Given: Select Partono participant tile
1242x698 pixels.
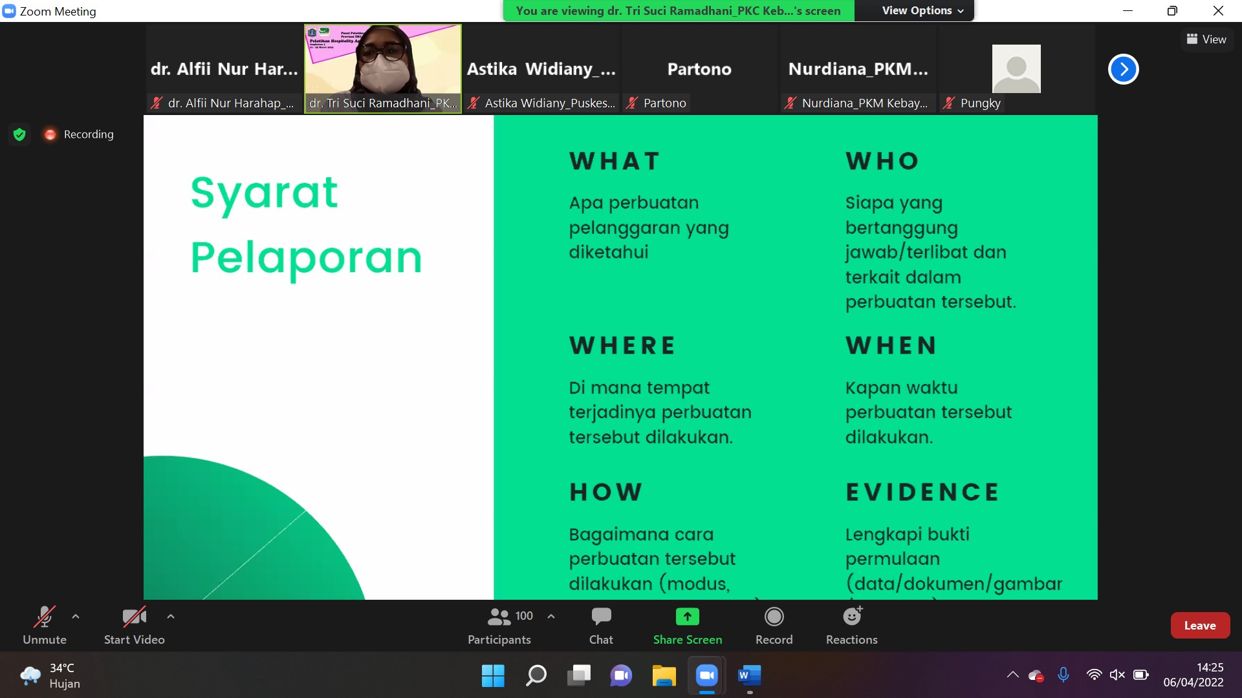Looking at the screenshot, I should point(699,69).
